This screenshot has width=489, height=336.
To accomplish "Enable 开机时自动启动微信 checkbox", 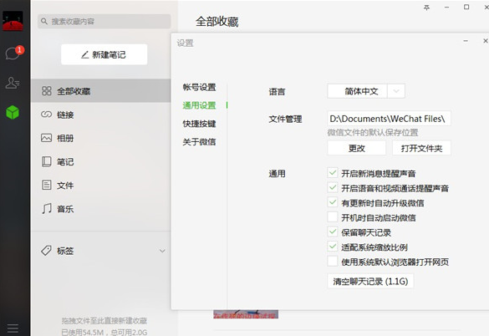I will pyautogui.click(x=333, y=217).
